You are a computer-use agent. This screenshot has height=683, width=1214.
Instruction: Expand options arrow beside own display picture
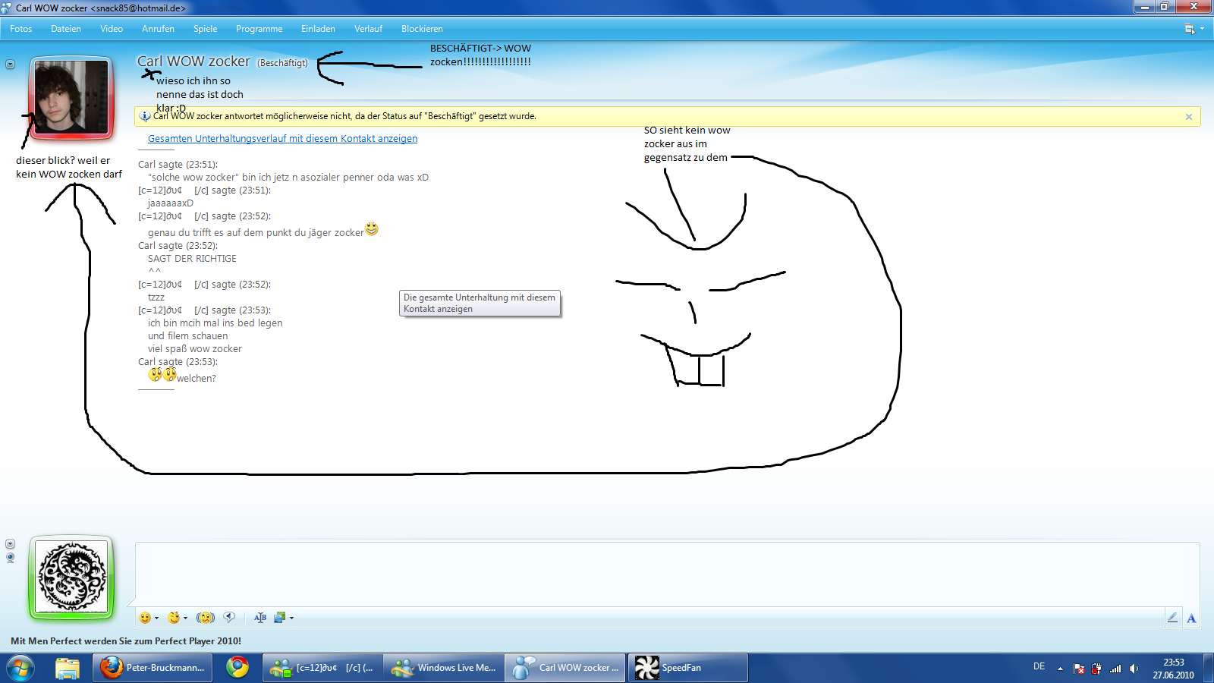[10, 544]
